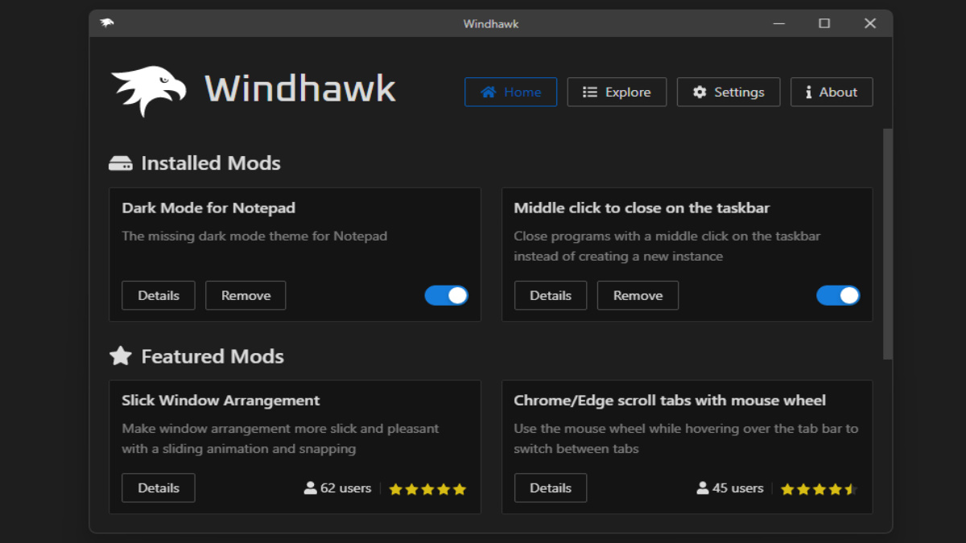966x543 pixels.
Task: Open the About tab
Action: click(832, 92)
